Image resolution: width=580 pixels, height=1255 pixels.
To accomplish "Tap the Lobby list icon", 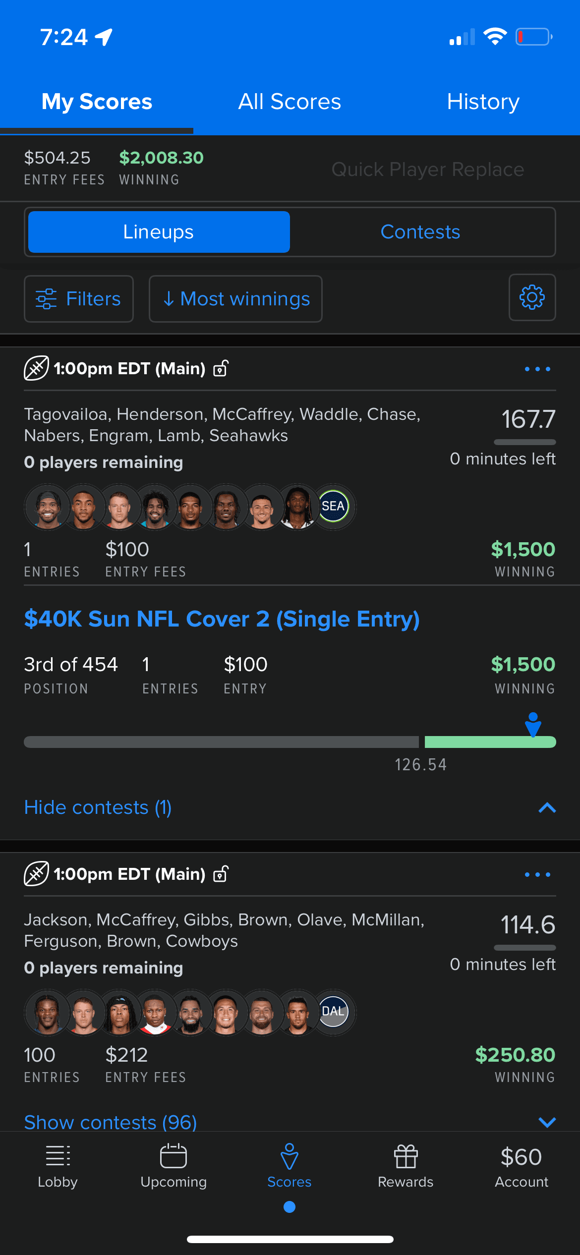I will 58,1156.
